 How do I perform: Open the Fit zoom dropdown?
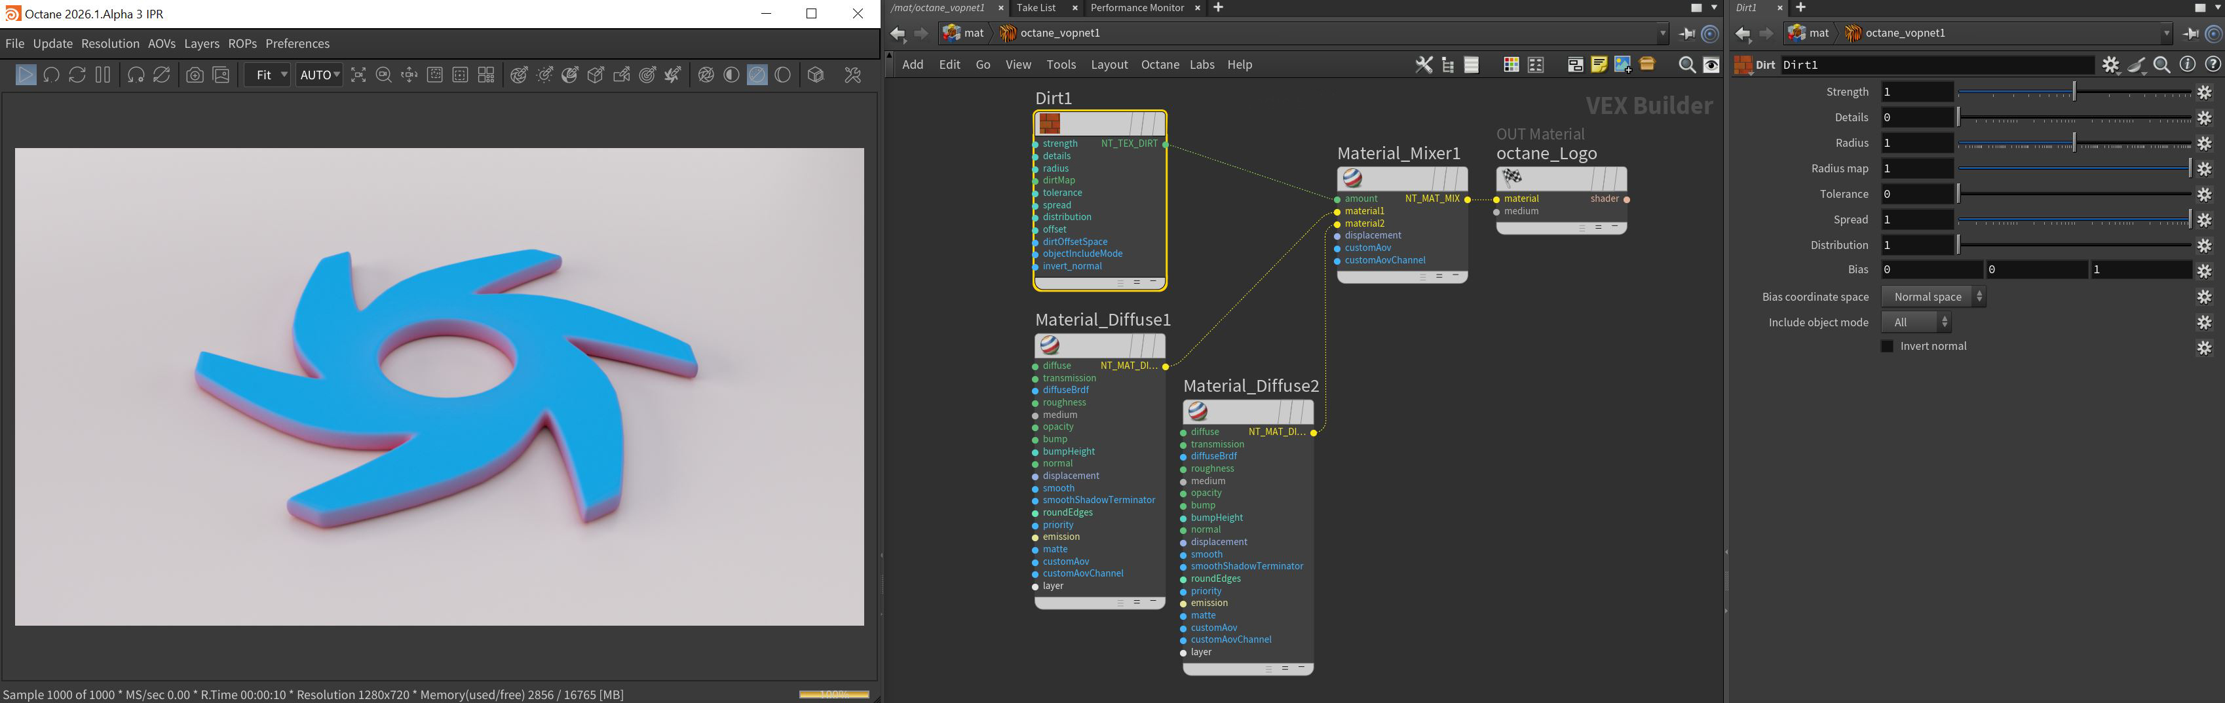click(267, 75)
